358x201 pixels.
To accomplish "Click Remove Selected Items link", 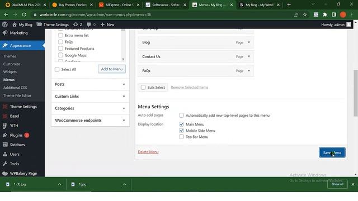I will point(190,87).
